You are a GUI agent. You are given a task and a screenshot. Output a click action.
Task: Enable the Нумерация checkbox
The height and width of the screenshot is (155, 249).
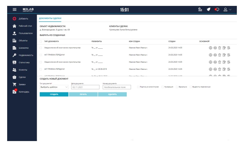click(x=162, y=87)
